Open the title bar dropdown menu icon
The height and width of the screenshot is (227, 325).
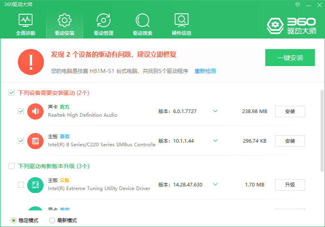[297, 5]
